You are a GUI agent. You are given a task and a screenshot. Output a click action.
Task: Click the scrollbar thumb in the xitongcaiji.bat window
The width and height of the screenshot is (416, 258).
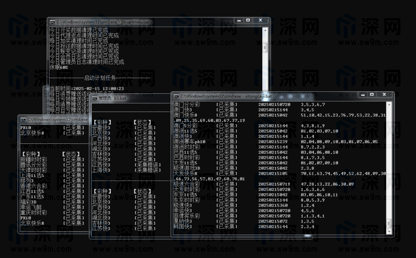389,223
